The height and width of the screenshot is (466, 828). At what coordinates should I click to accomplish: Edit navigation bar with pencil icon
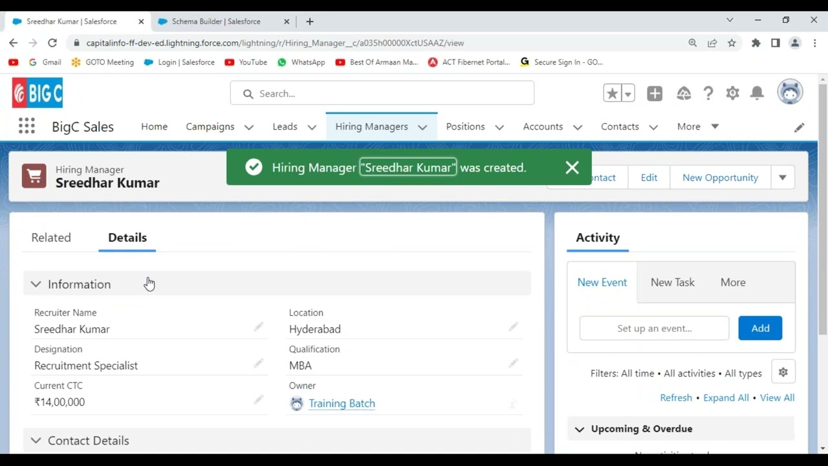click(800, 127)
